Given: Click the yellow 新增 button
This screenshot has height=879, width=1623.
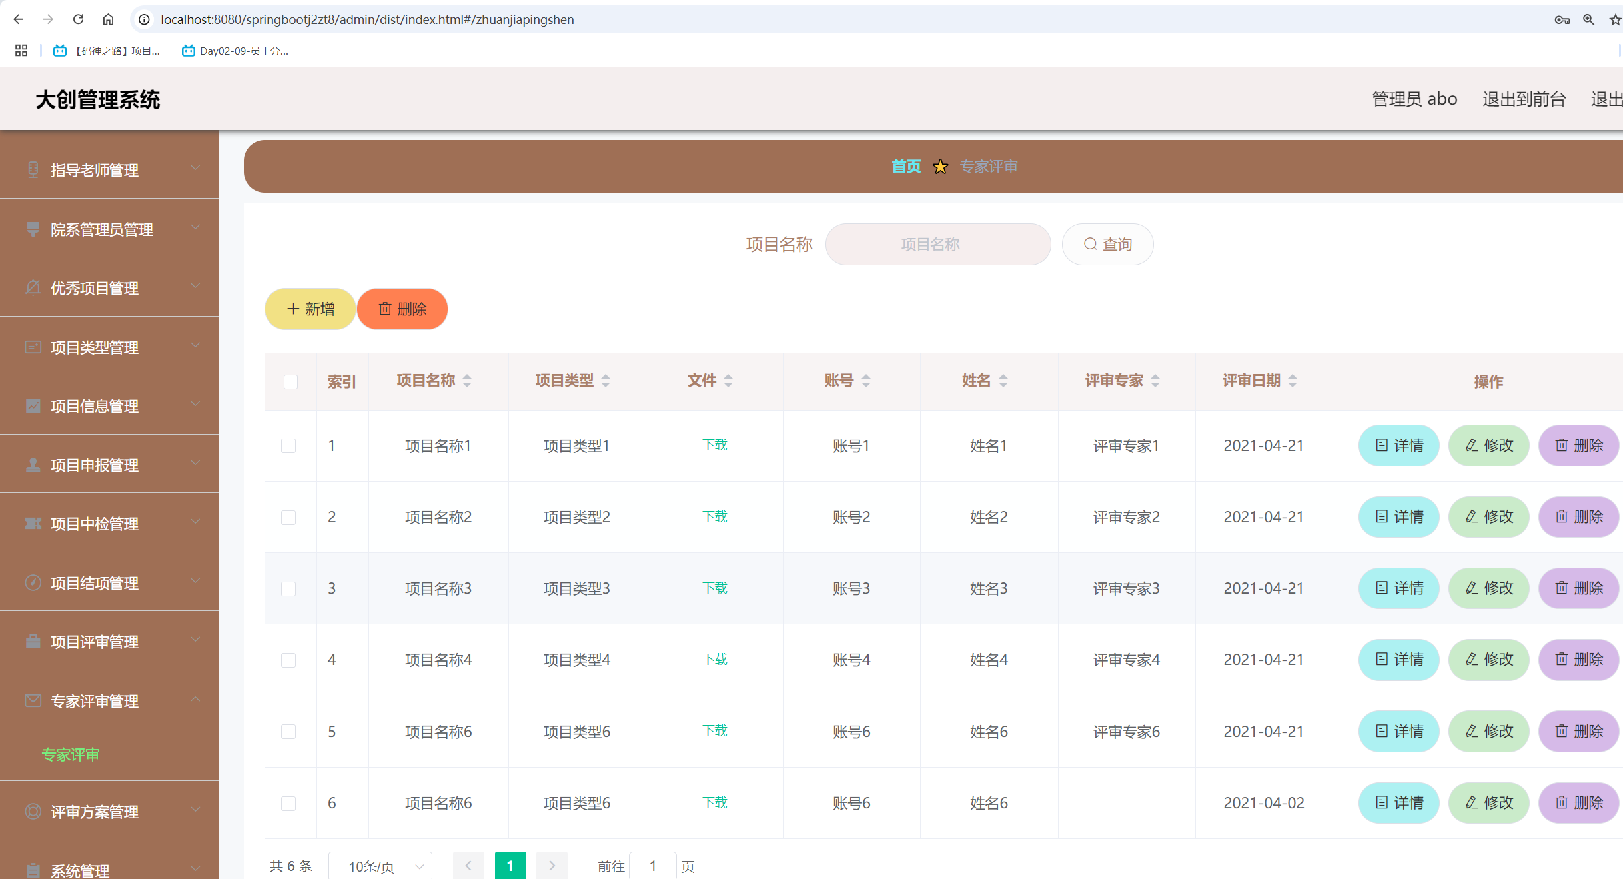Looking at the screenshot, I should [x=310, y=309].
